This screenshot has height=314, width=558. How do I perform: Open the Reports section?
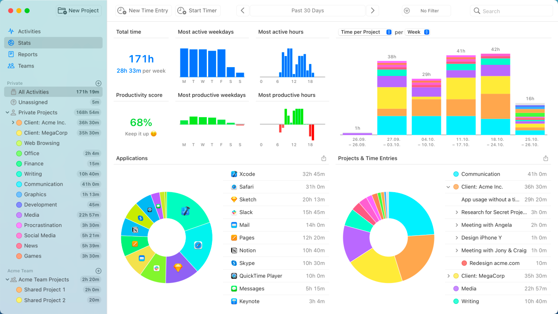[x=28, y=54]
